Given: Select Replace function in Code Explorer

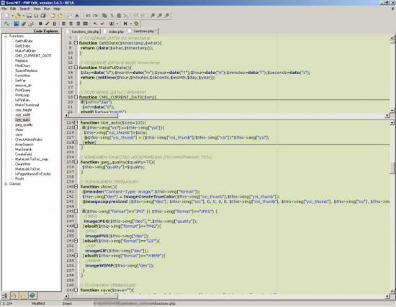Looking at the screenshot, I should tap(21, 60).
